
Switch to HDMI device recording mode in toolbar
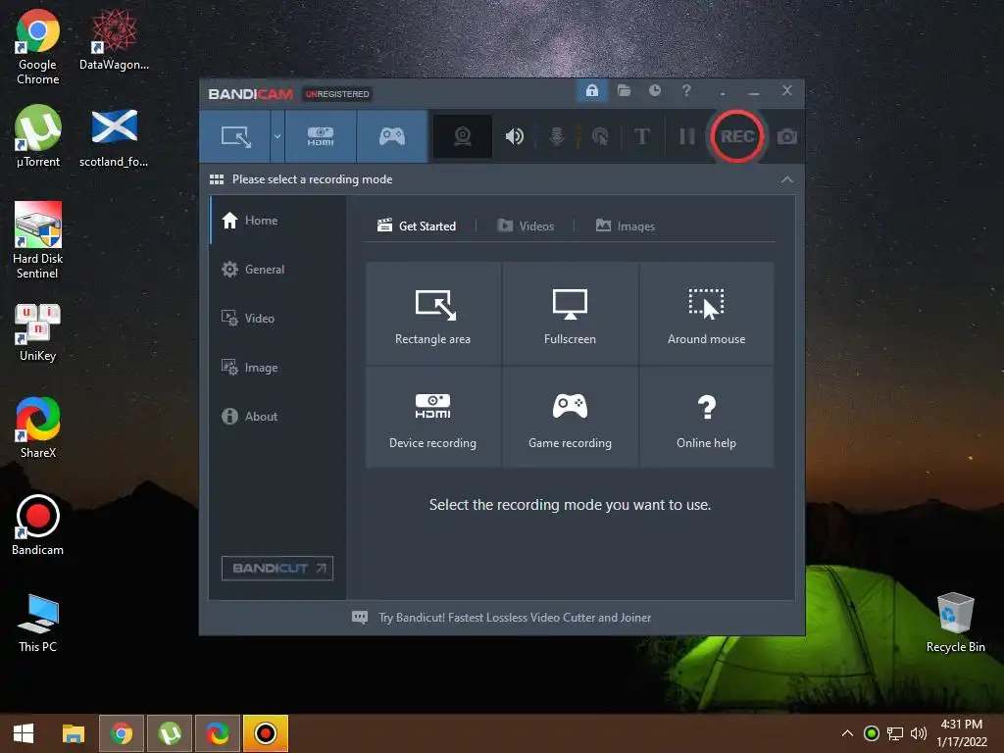[321, 136]
